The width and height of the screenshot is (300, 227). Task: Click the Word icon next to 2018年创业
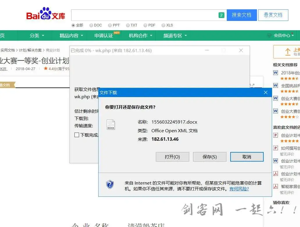[x=276, y=73]
